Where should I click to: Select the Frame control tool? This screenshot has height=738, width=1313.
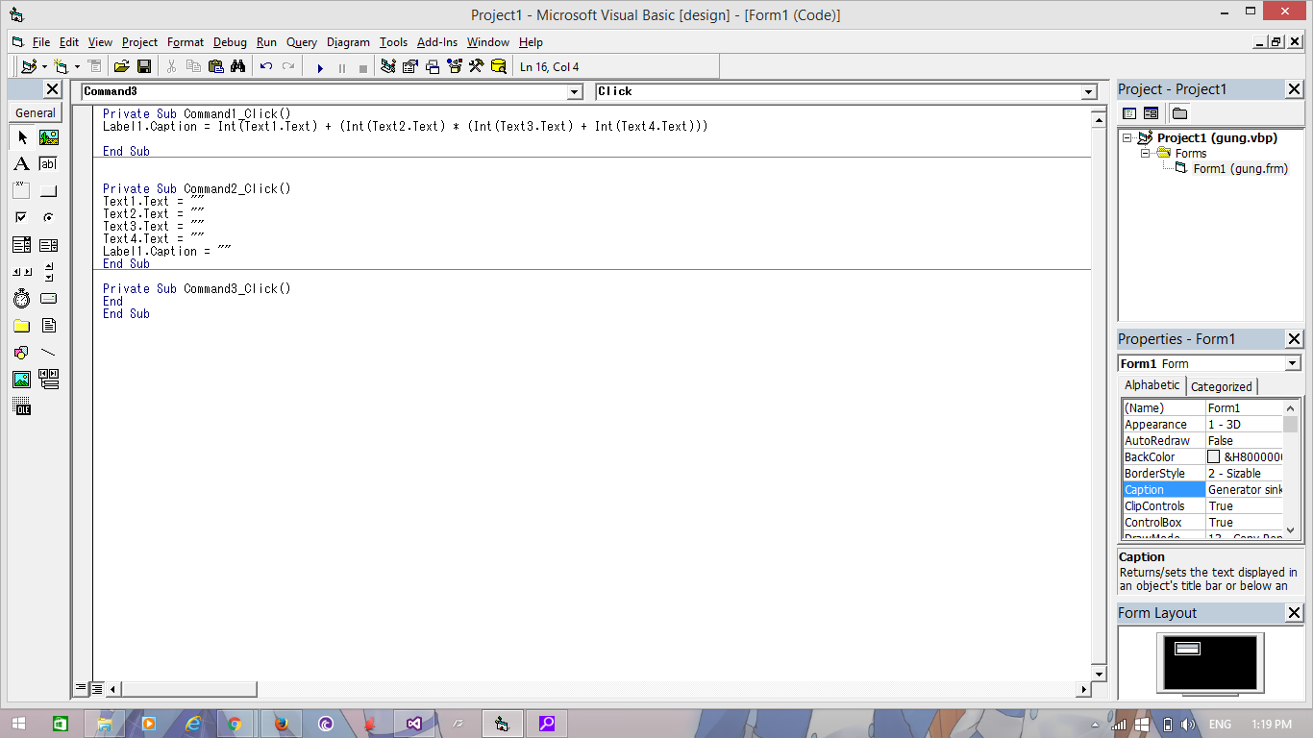22,191
